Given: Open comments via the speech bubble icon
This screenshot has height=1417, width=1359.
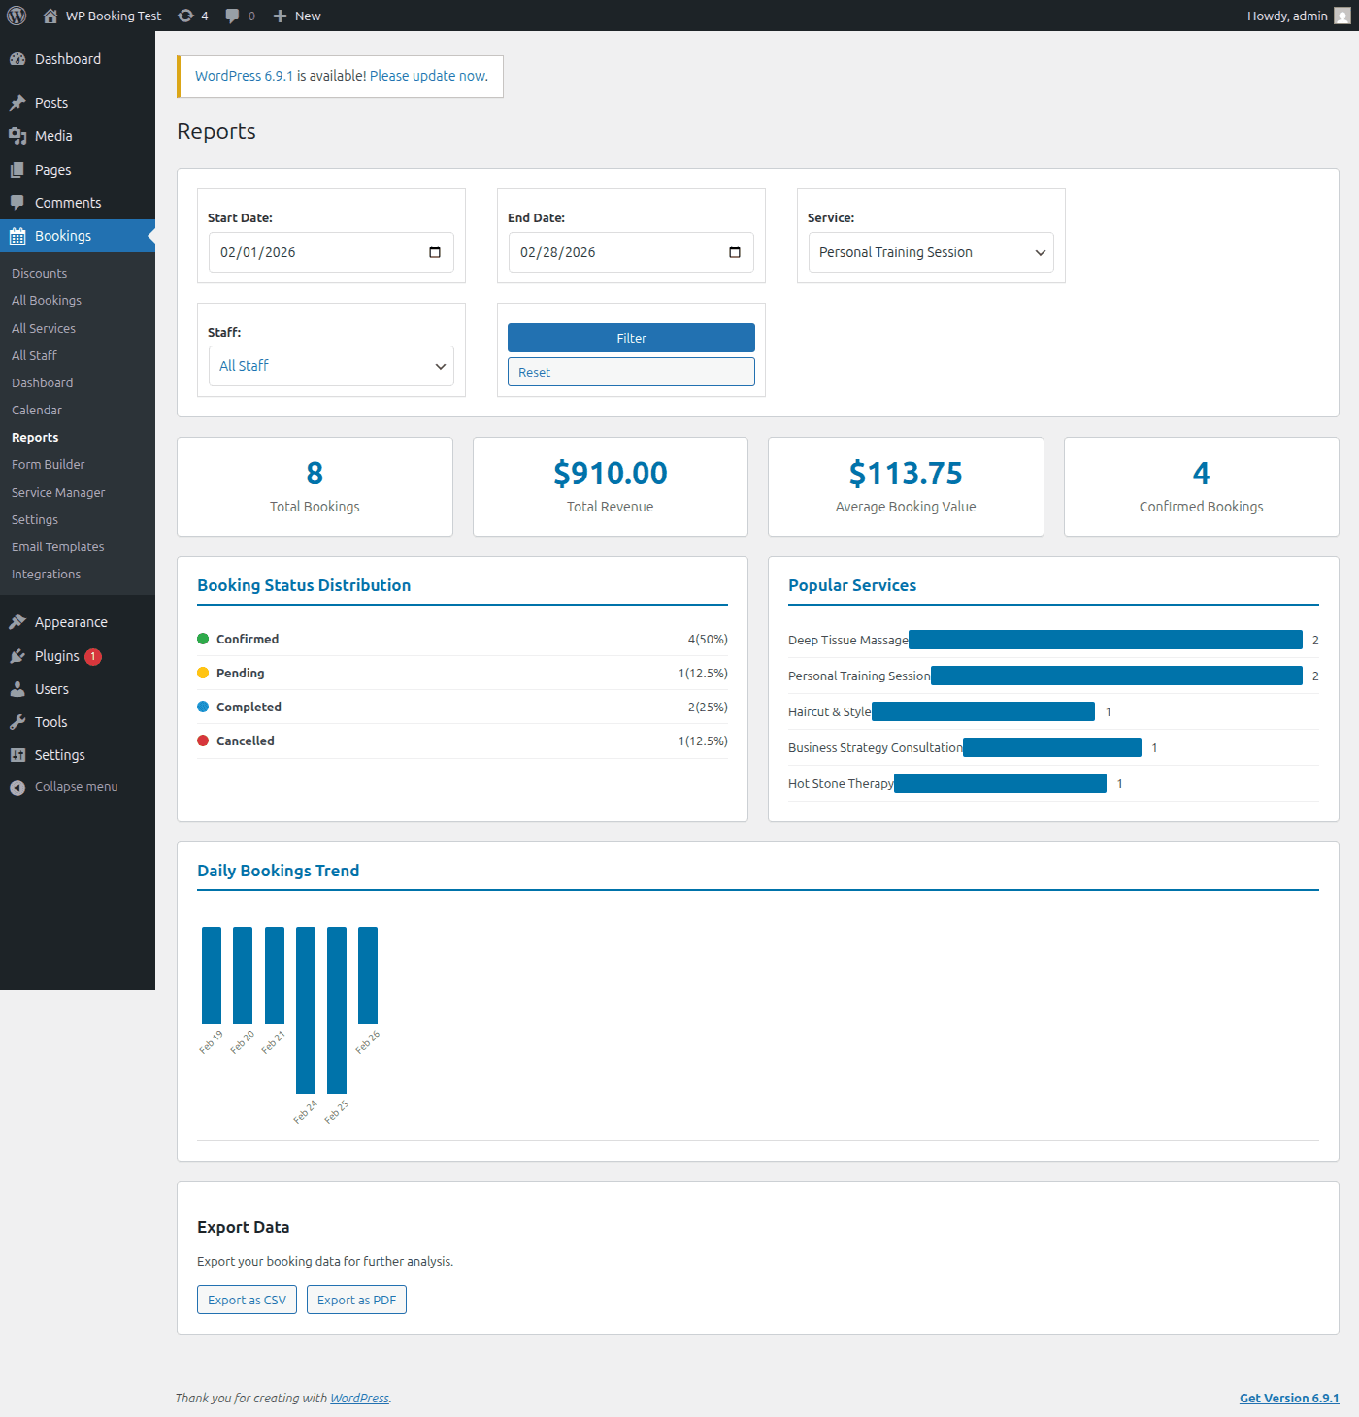Looking at the screenshot, I should click(x=232, y=15).
